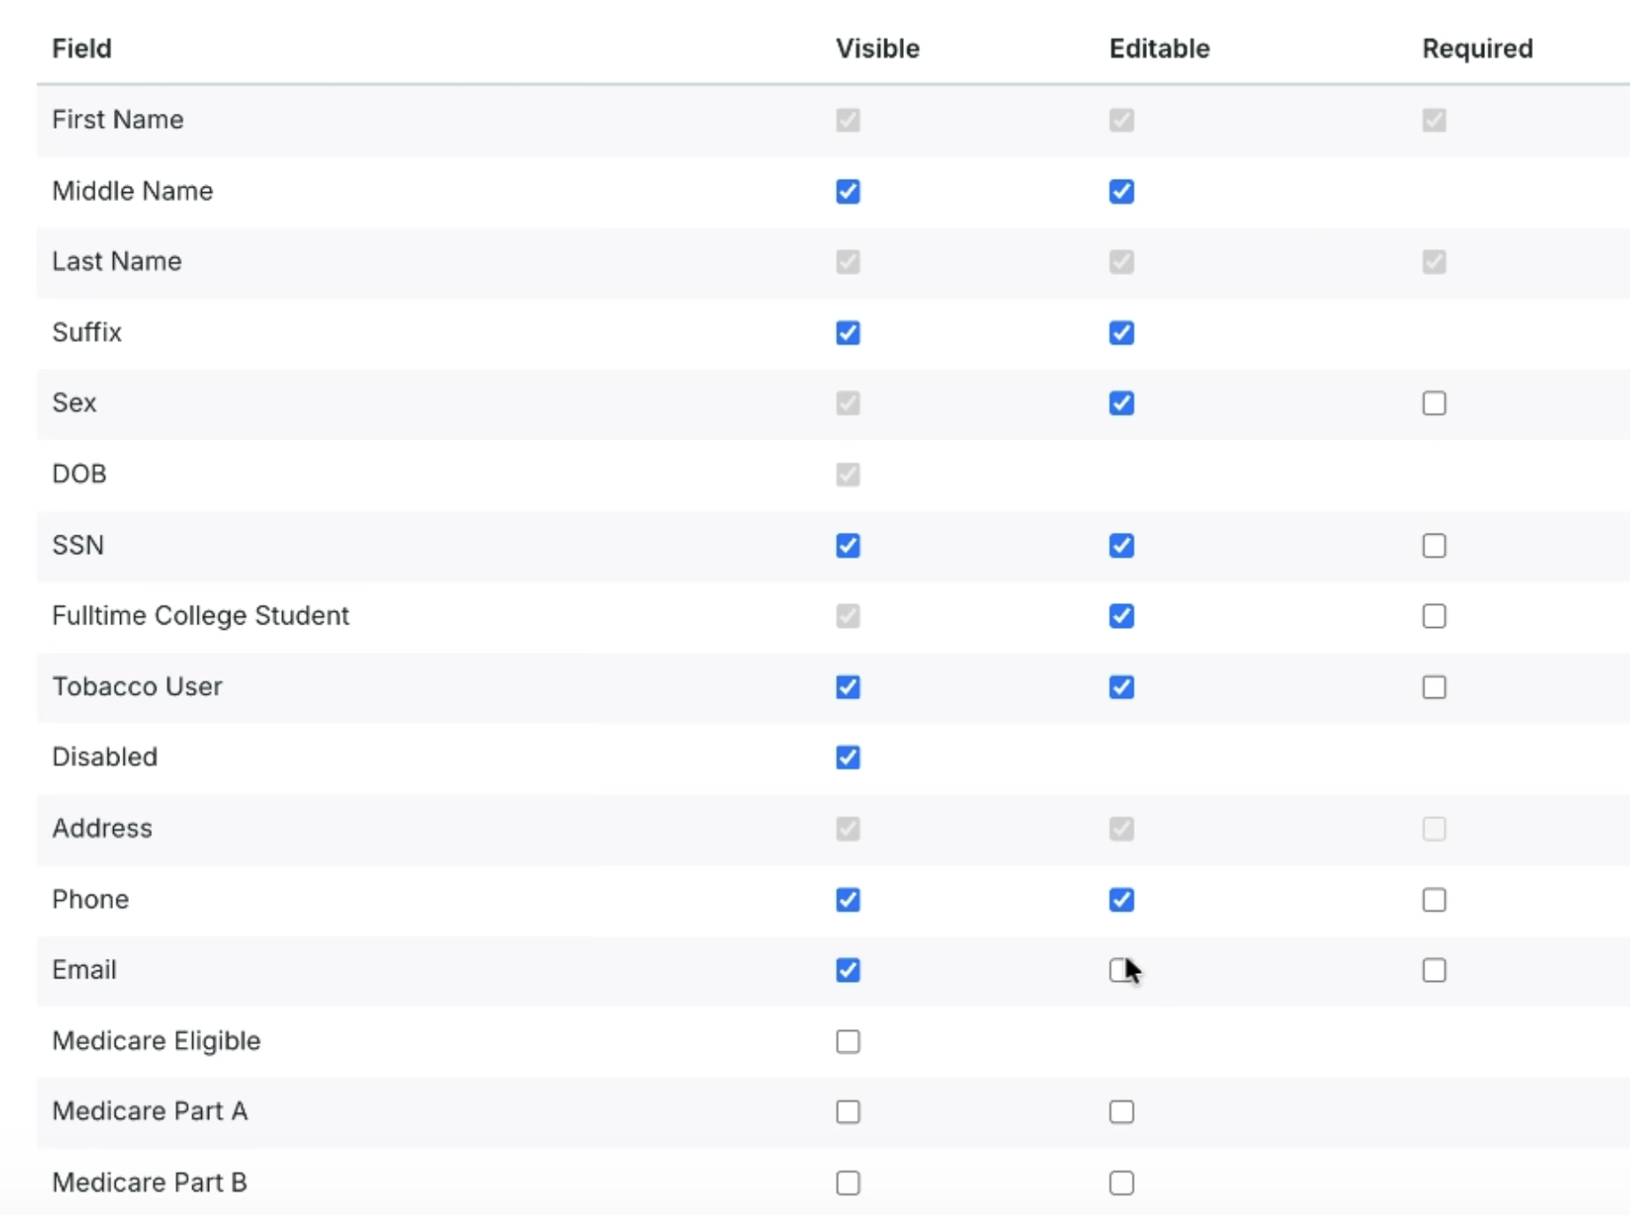Click disabled Visible checkbox for First Name
The image size is (1630, 1215).
848,120
